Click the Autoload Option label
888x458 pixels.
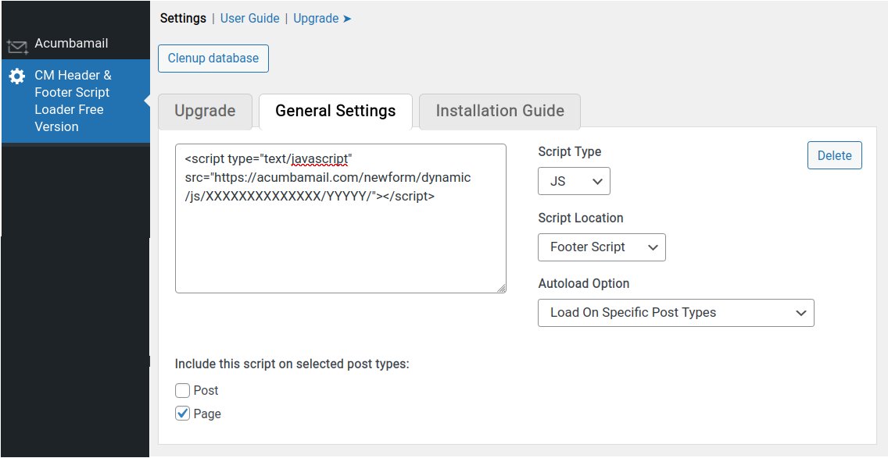[x=583, y=283]
